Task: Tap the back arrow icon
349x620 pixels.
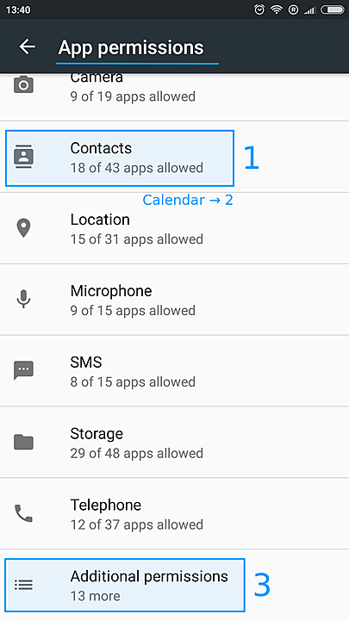Action: point(28,46)
